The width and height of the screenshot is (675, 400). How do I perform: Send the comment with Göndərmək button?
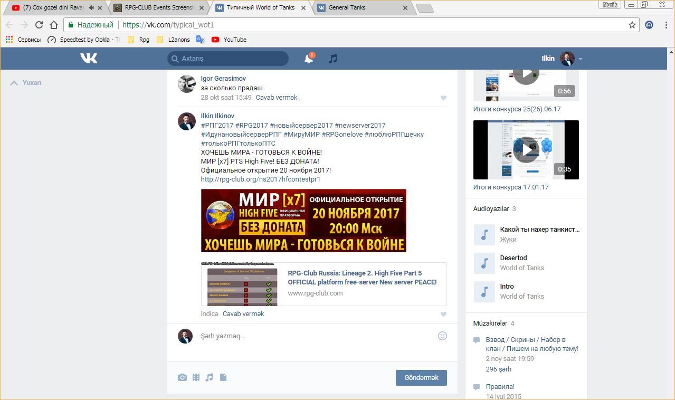pyautogui.click(x=421, y=378)
